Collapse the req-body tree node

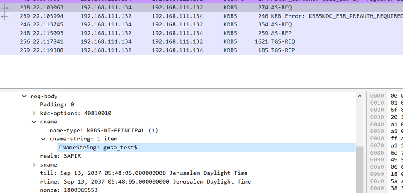(x=24, y=96)
